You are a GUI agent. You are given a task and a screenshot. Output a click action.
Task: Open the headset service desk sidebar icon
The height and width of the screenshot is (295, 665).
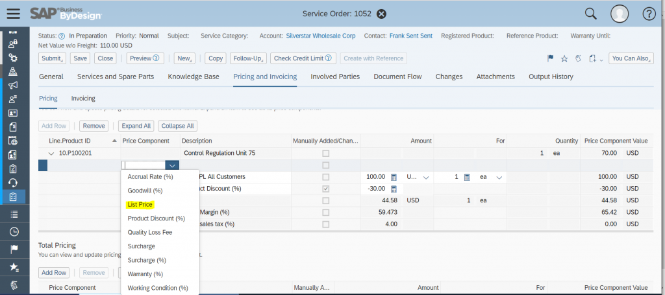pyautogui.click(x=13, y=183)
